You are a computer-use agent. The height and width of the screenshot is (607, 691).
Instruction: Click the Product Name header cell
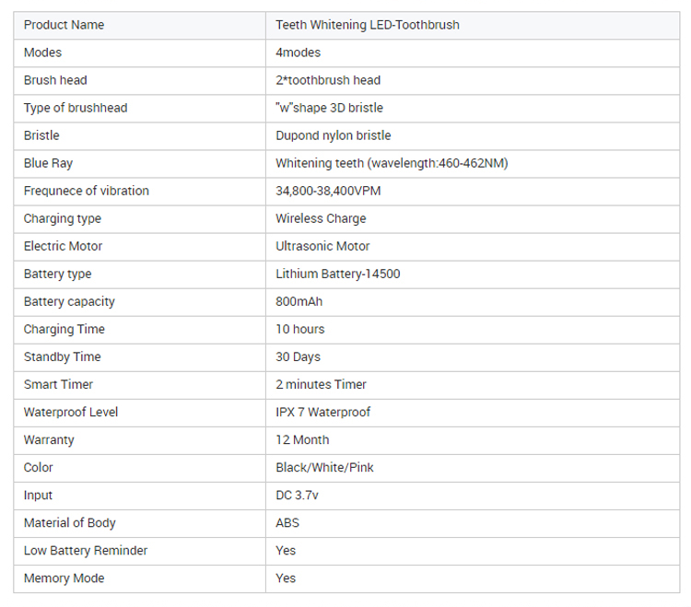click(140, 25)
